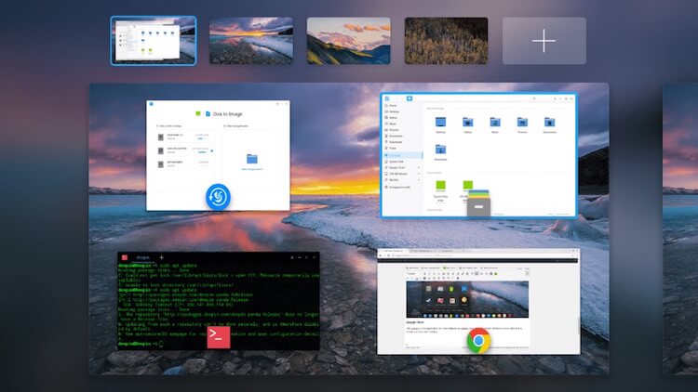
Task: Select Trash in file manager sidebar
Action: 403,148
